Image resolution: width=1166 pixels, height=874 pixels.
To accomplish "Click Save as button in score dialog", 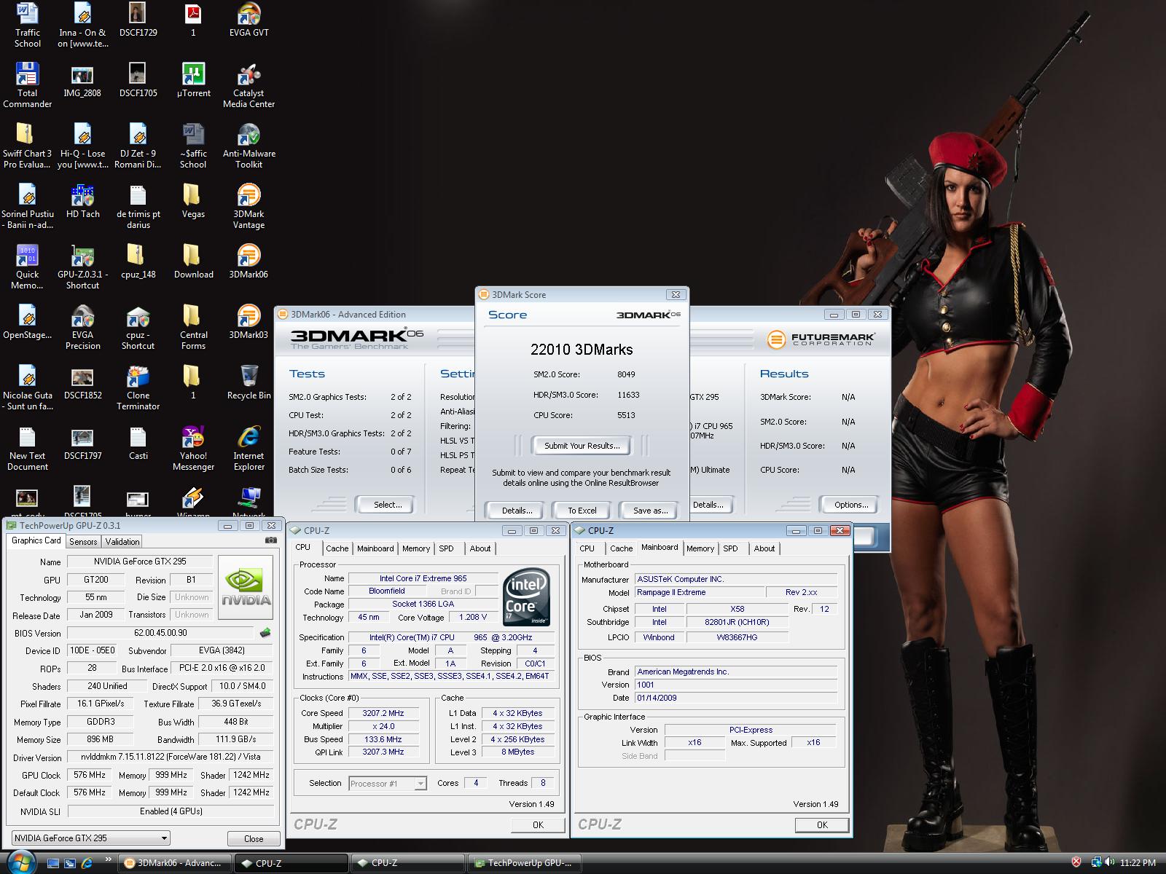I will point(650,511).
